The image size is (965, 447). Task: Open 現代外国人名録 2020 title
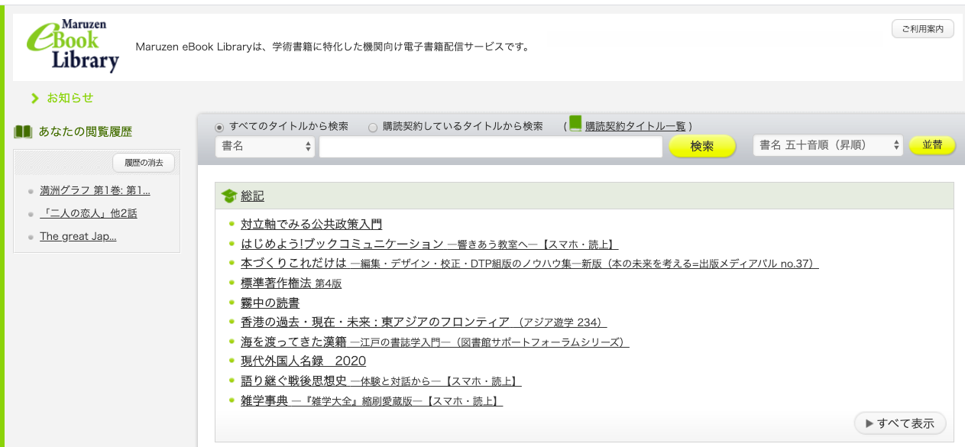(303, 361)
